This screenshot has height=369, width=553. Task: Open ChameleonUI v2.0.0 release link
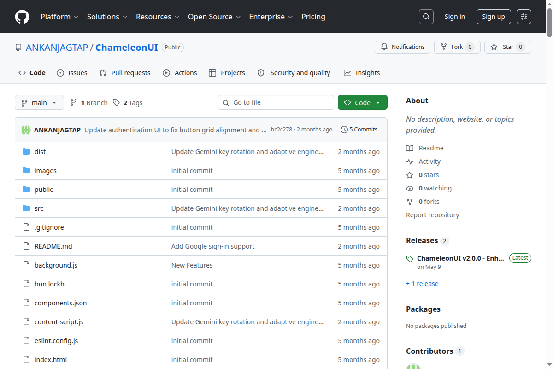(460, 258)
